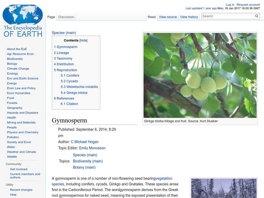Open Biology sidebar link
The image size is (264, 198).
pyautogui.click(x=12, y=64)
